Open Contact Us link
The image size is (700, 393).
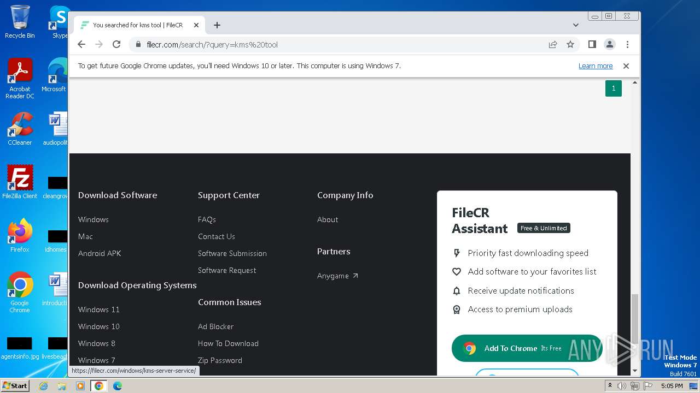click(217, 236)
